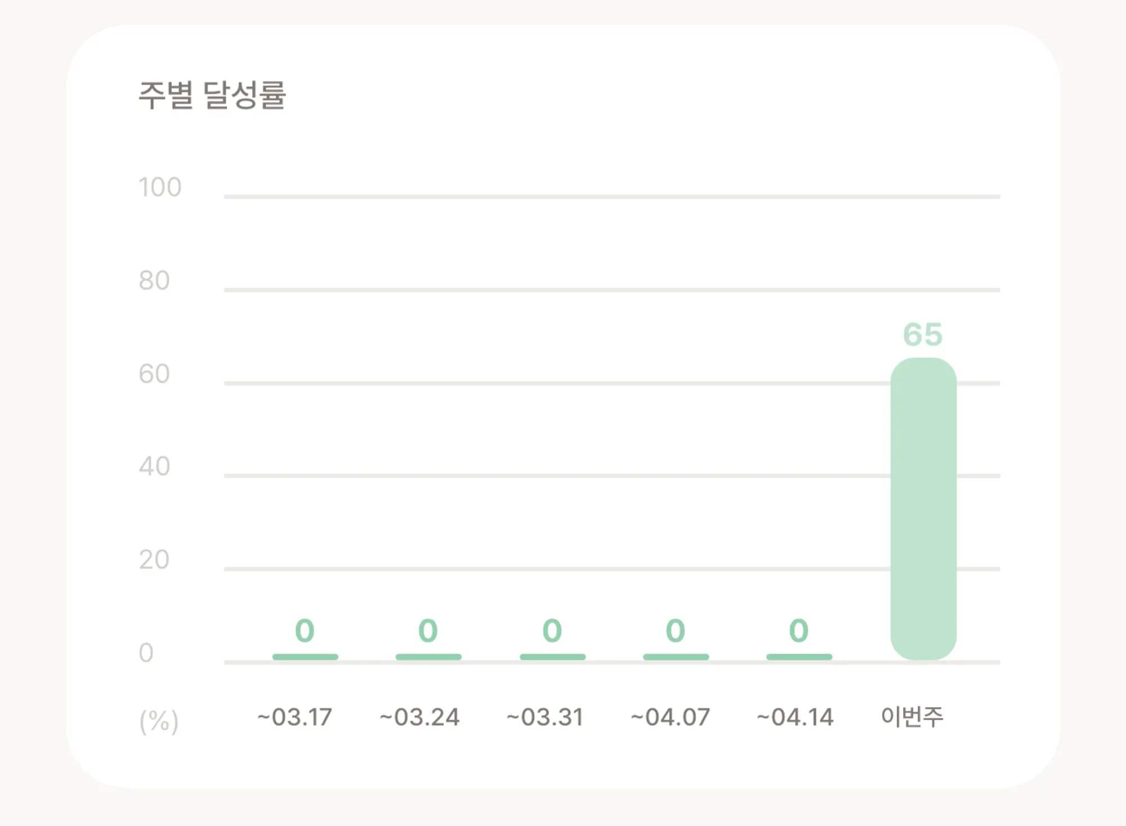Click the ~03.24 week label
The height and width of the screenshot is (826, 1126).
[x=419, y=717]
